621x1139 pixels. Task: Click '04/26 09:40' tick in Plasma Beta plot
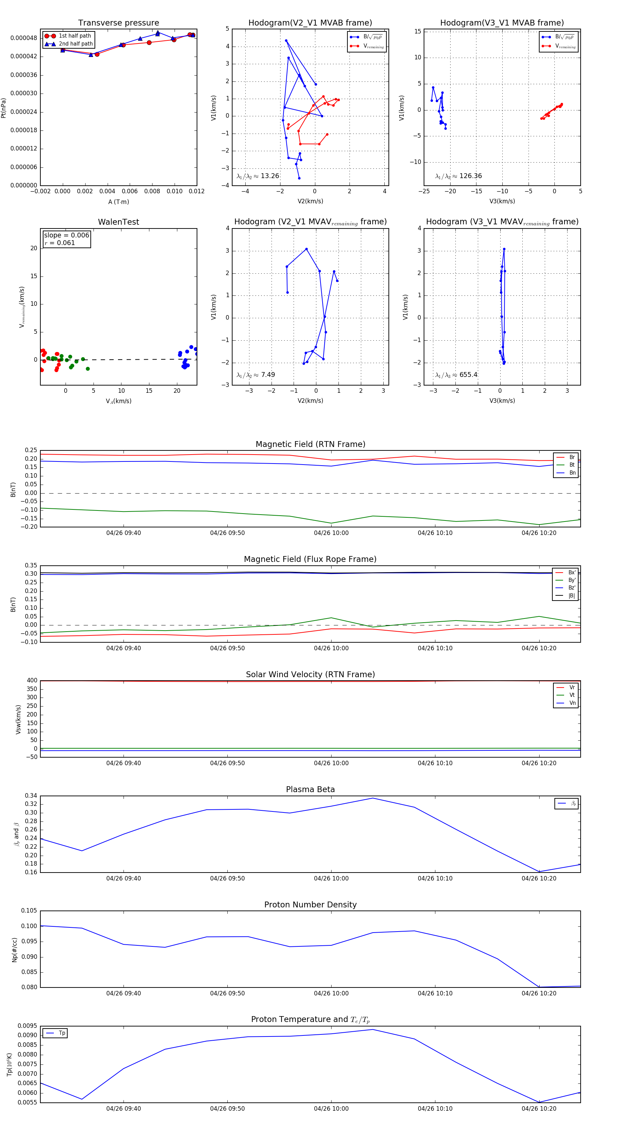(x=123, y=878)
